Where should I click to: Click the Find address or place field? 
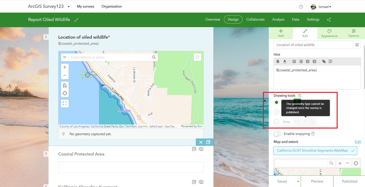tap(109, 57)
